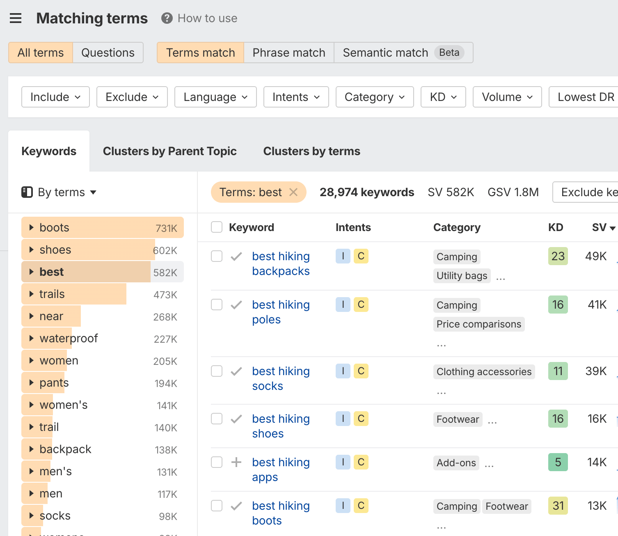Screen dimensions: 618x536
Task: Switch to Phrase match mode
Action: pos(289,53)
